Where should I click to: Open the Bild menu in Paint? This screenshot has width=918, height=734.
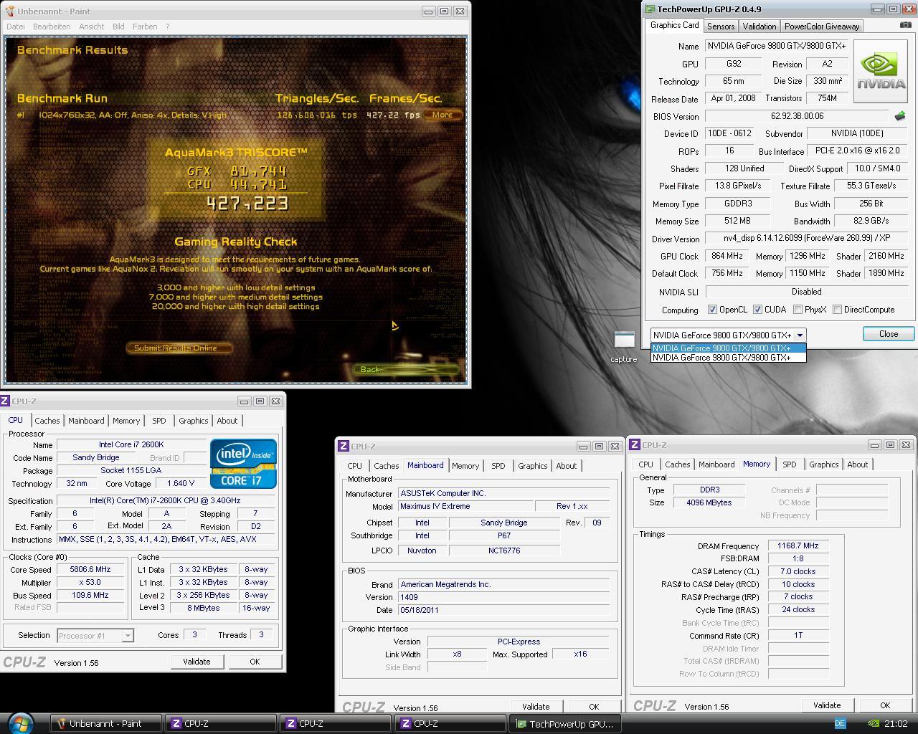pos(118,27)
